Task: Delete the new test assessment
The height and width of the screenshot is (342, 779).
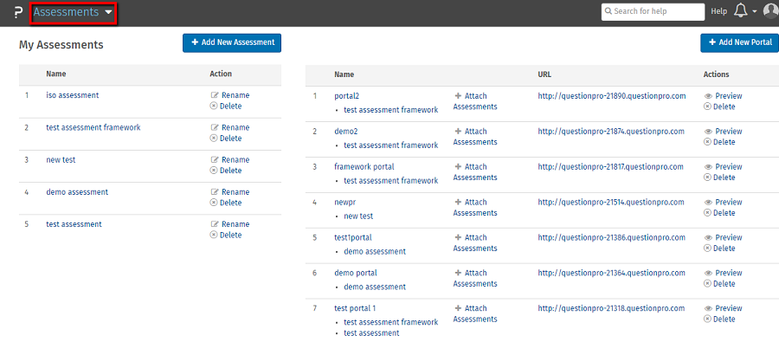Action: tap(226, 171)
